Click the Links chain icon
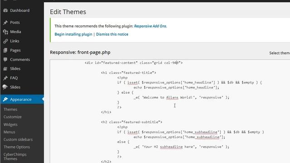 [x=5, y=41]
